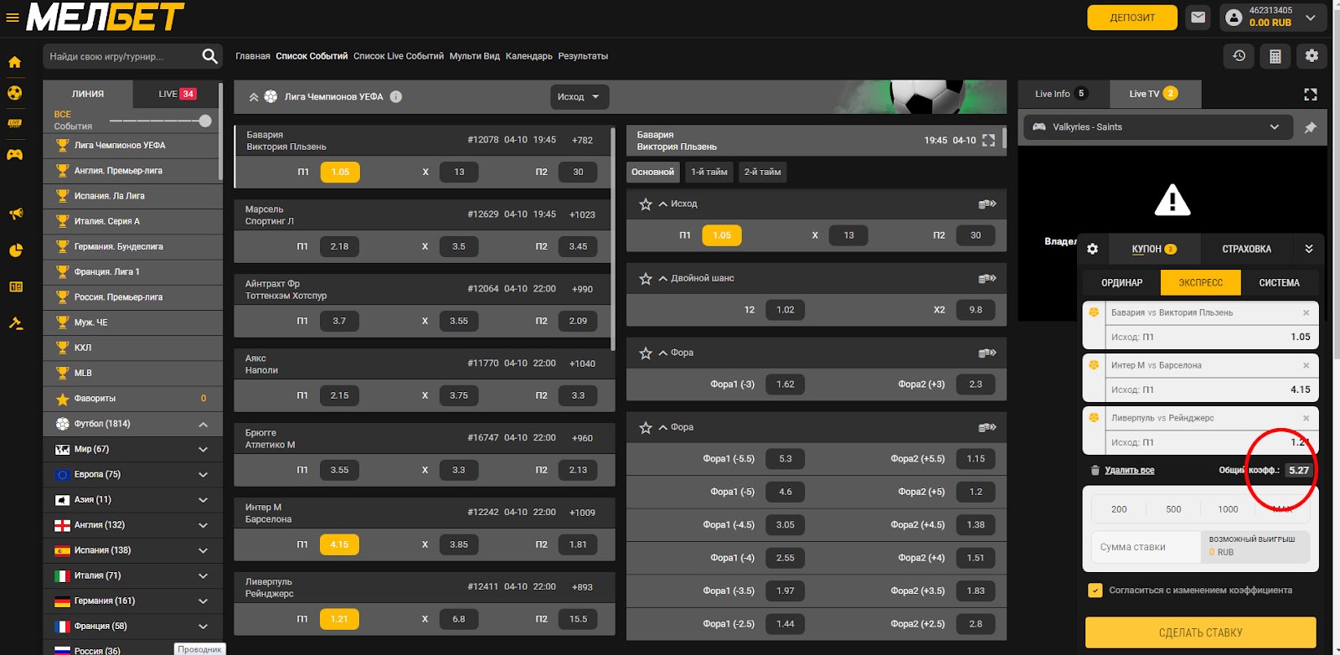Remove Интер М vs Барселона from coupon
The height and width of the screenshot is (655, 1340).
pyautogui.click(x=1306, y=365)
